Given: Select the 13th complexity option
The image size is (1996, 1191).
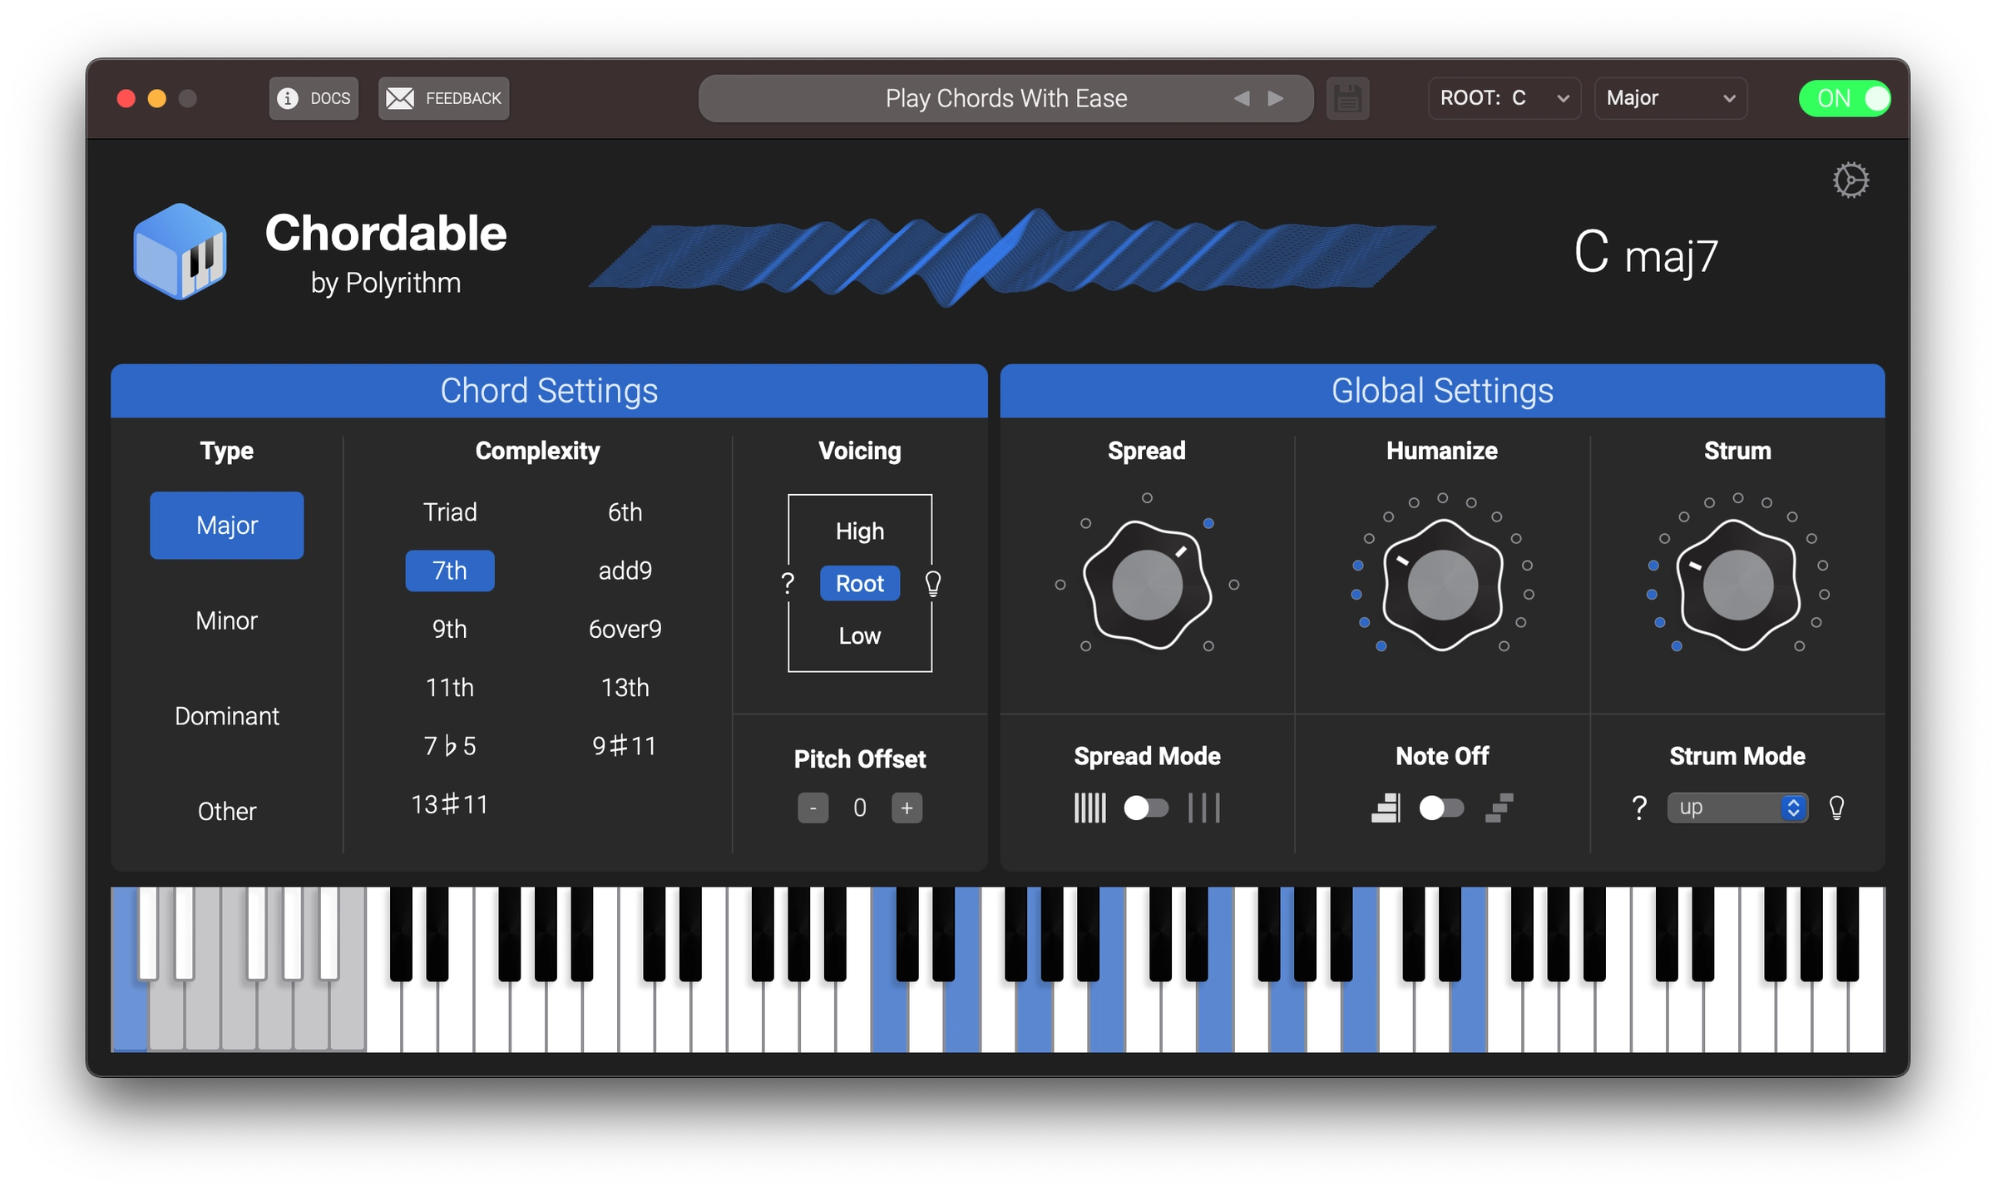Looking at the screenshot, I should click(625, 687).
